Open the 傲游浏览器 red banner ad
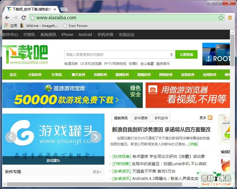Viewport: 237px width, 189px height. (x=188, y=95)
